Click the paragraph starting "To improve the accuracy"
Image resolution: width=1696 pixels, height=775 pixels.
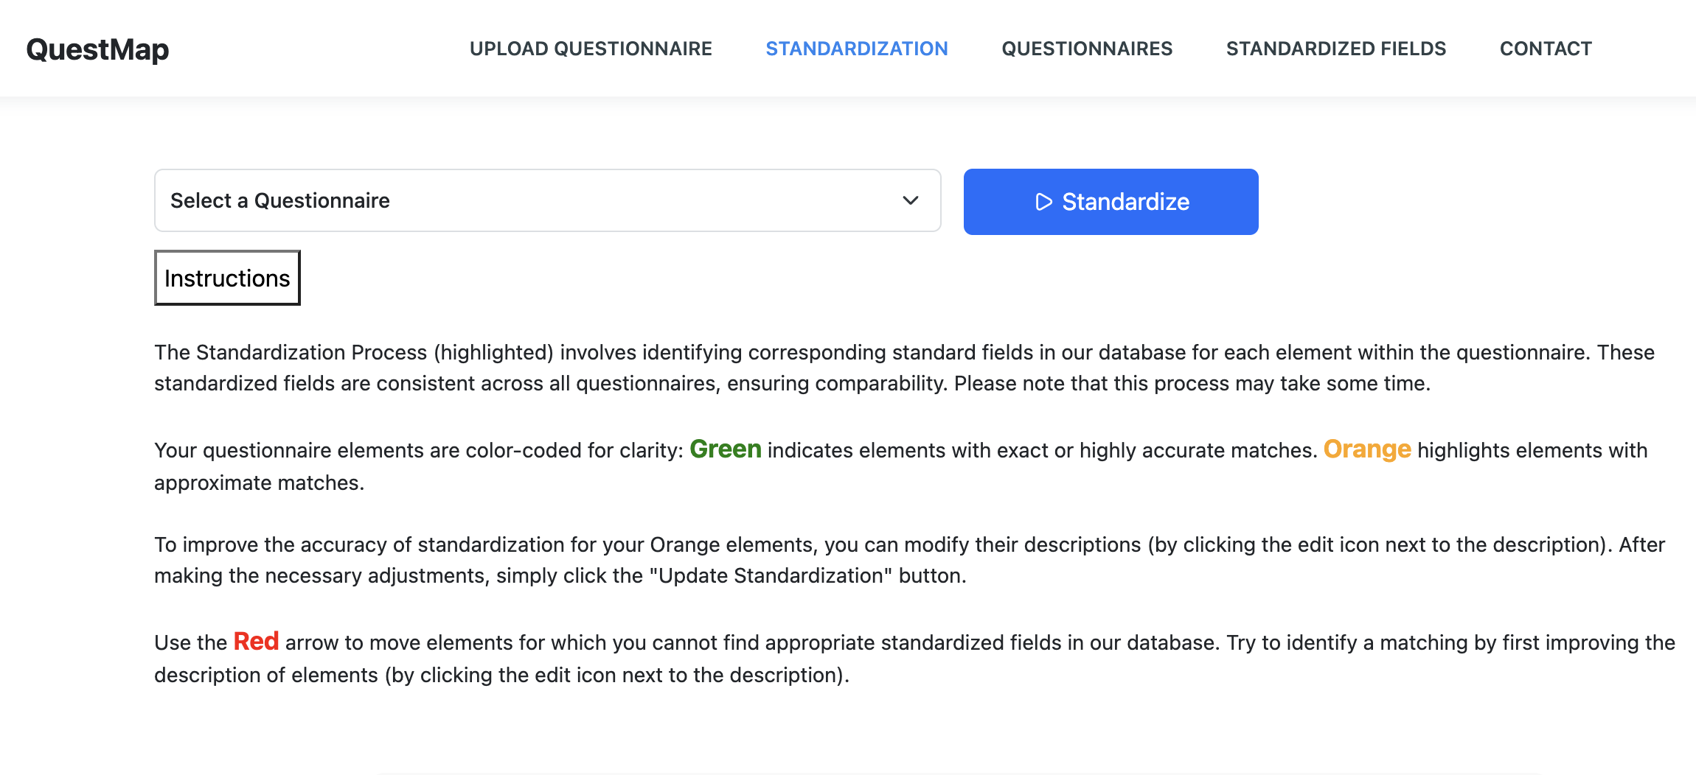pos(909,560)
